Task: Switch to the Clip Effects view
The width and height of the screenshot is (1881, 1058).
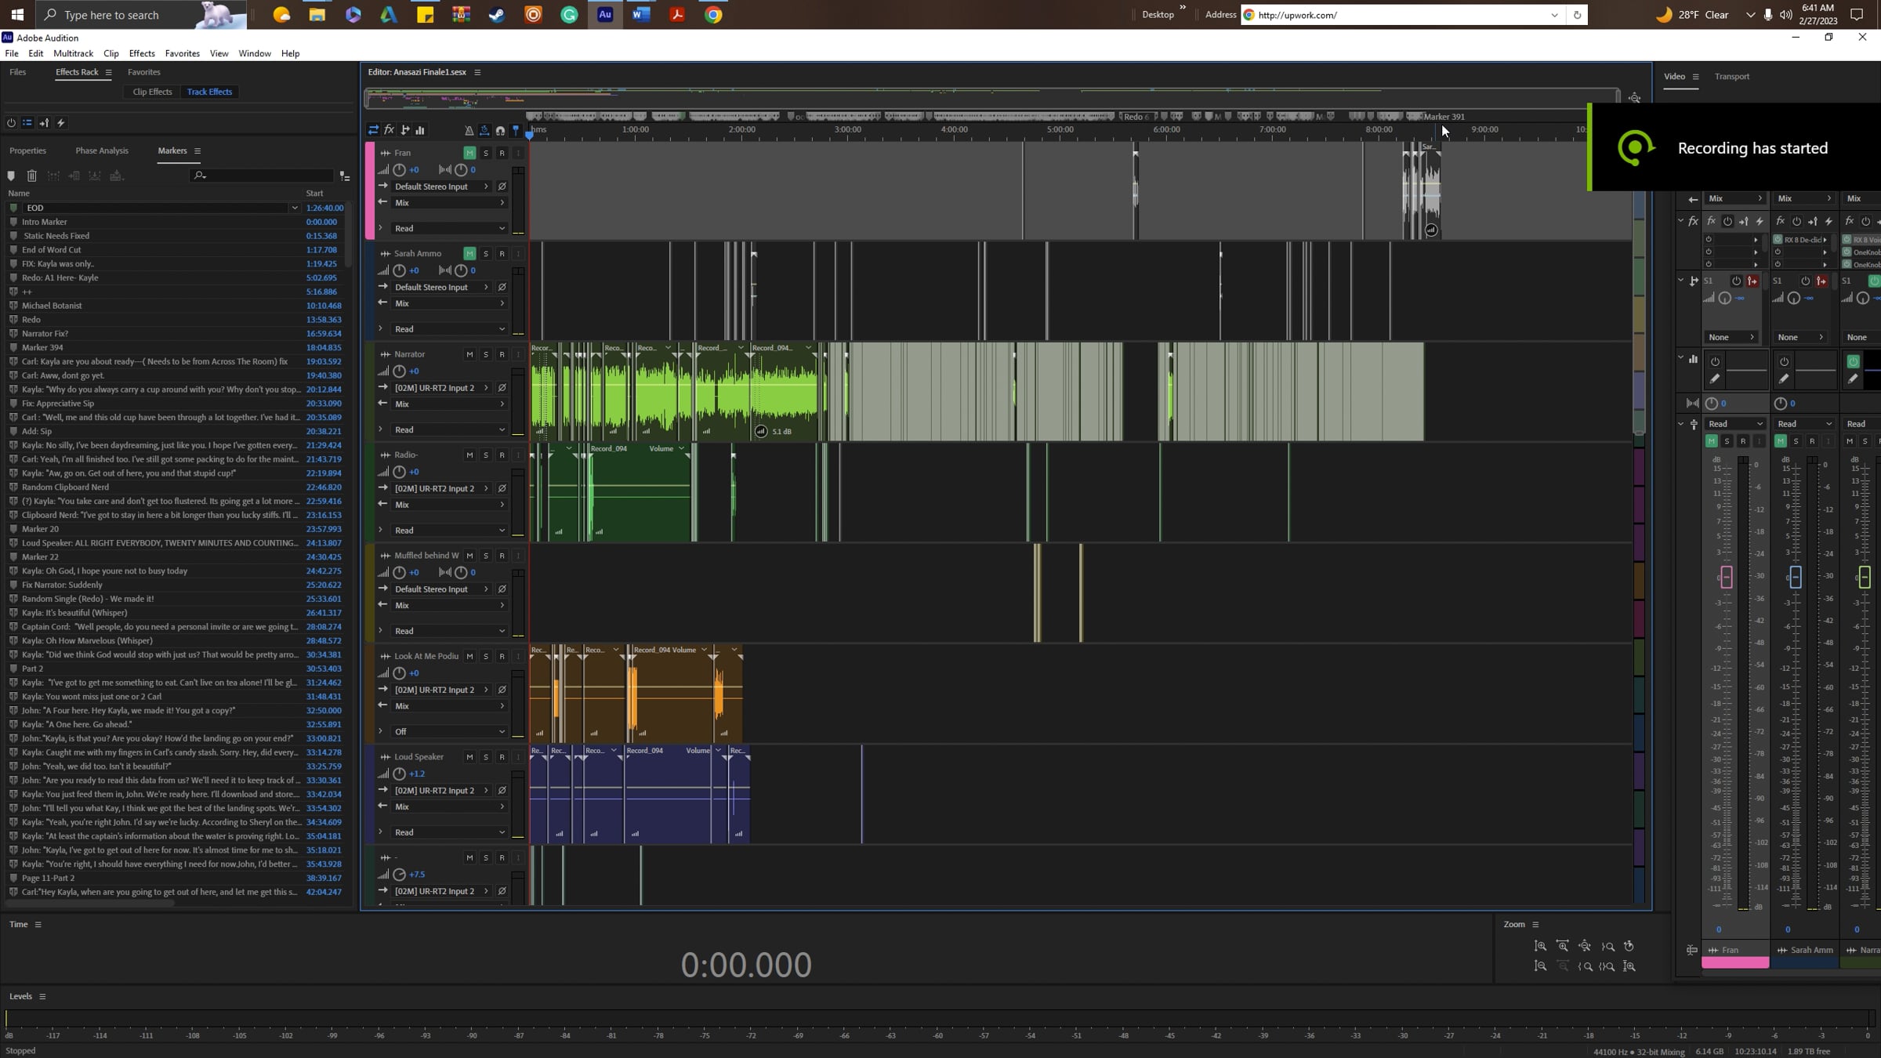Action: coord(152,92)
